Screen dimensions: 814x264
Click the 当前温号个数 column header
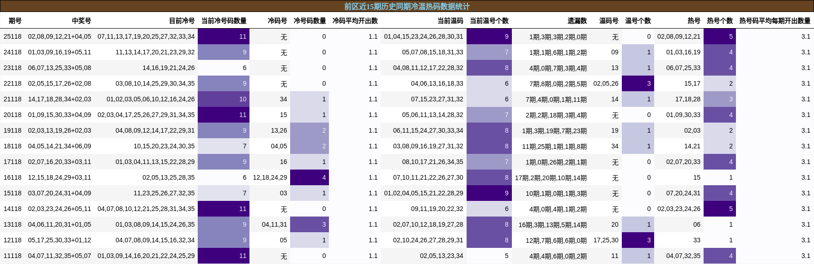[489, 21]
